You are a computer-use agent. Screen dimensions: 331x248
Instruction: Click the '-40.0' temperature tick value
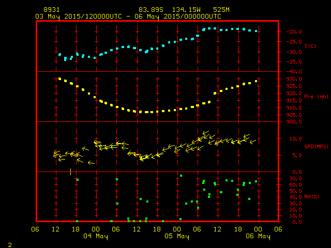294,72
